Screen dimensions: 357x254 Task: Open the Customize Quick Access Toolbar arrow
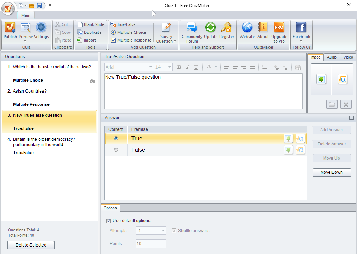(50, 5)
